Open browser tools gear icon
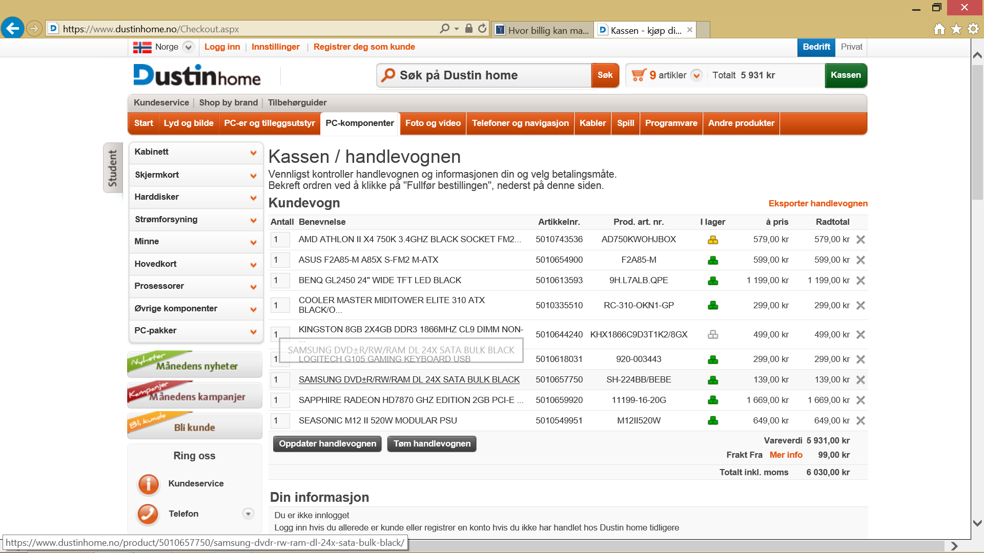Screen dimensions: 984x553 pos(973,29)
